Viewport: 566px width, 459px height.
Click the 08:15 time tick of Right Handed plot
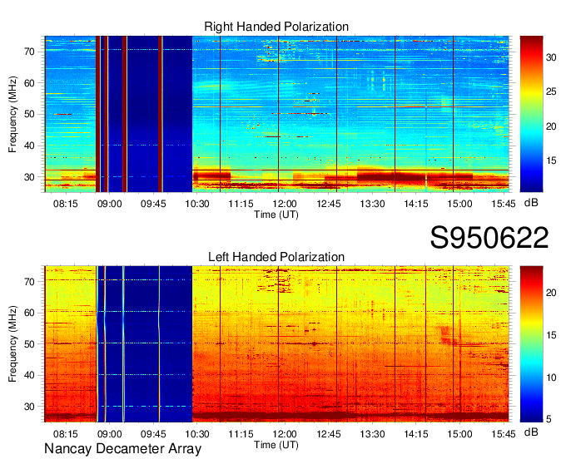click(x=65, y=204)
